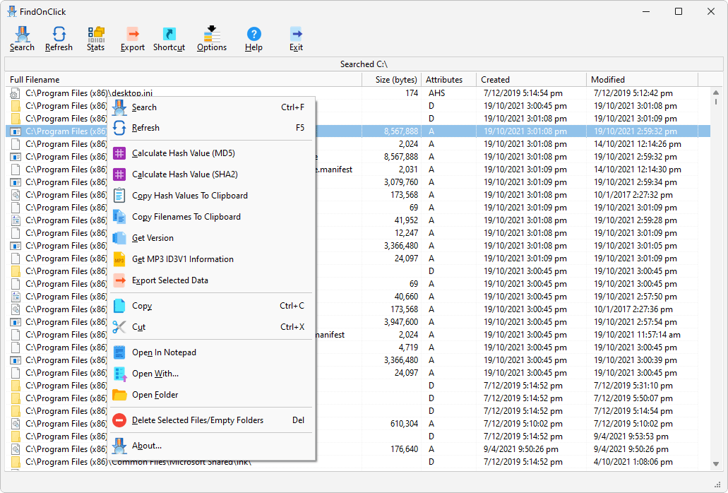The image size is (728, 493).
Task: Click the Export Selected Data arrow icon
Action: click(119, 280)
